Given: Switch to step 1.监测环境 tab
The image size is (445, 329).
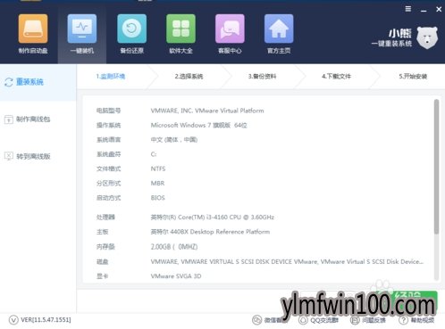Looking at the screenshot, I should click(x=111, y=77).
